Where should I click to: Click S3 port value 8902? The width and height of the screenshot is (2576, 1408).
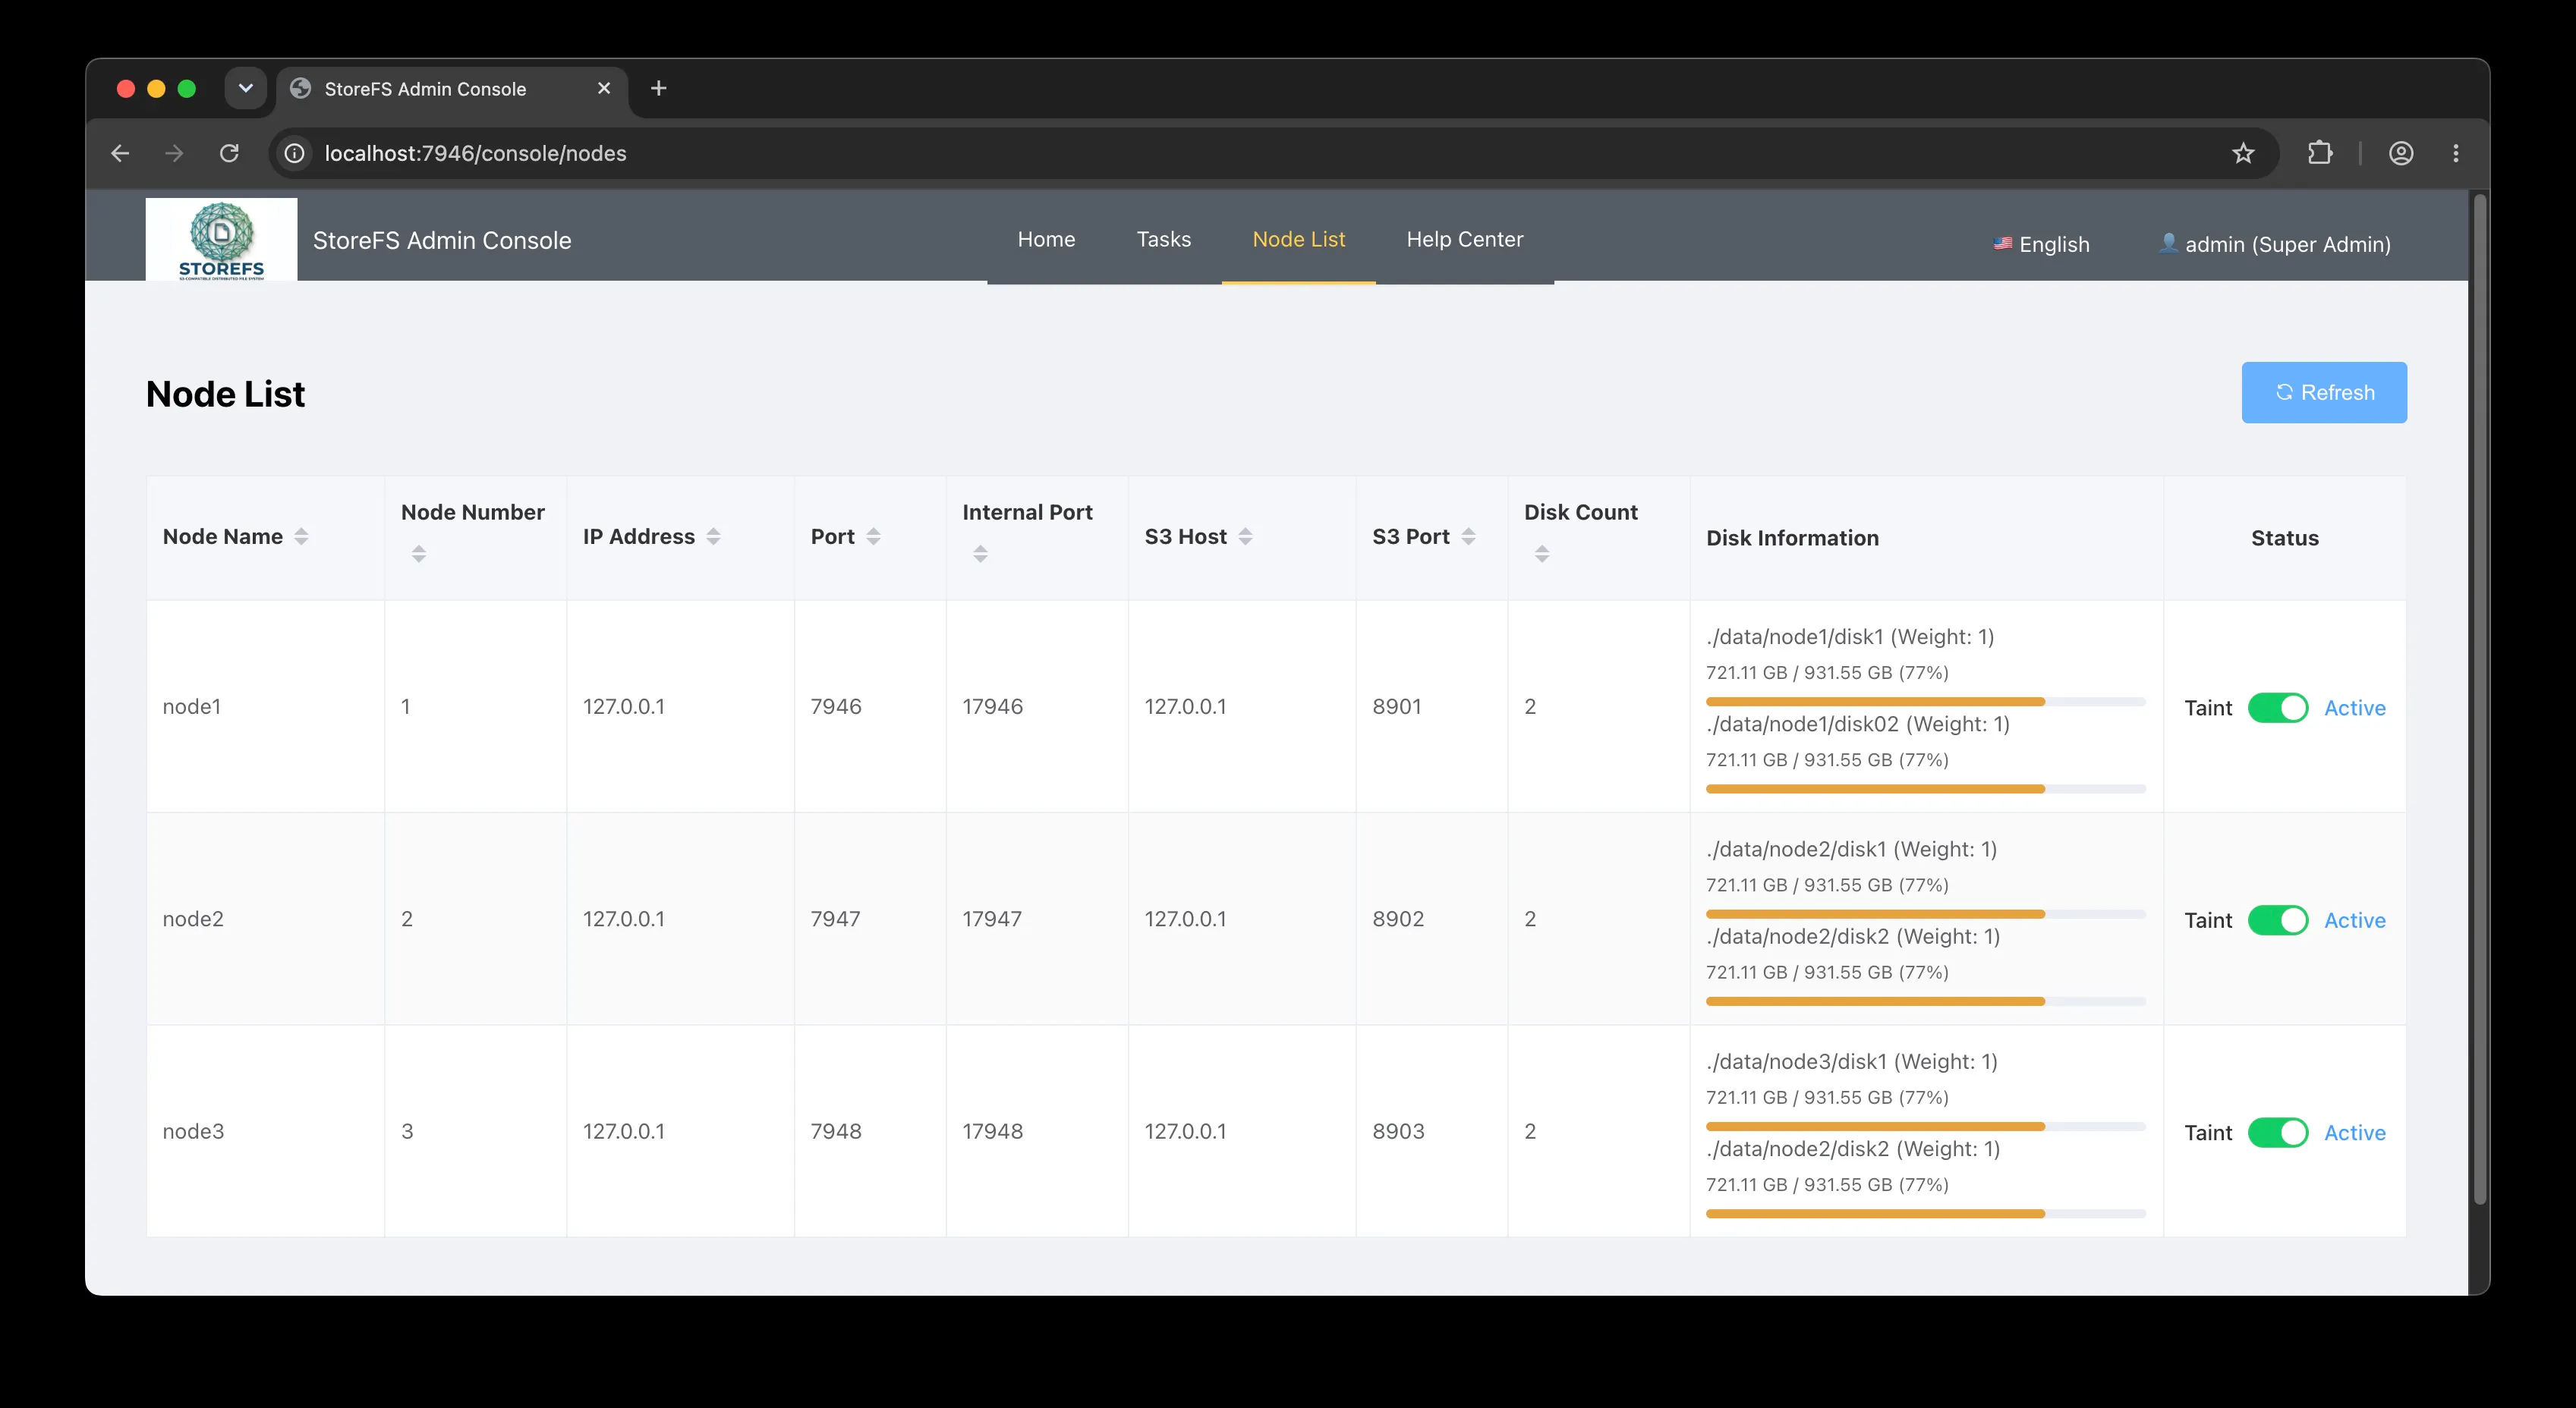[x=1398, y=919]
